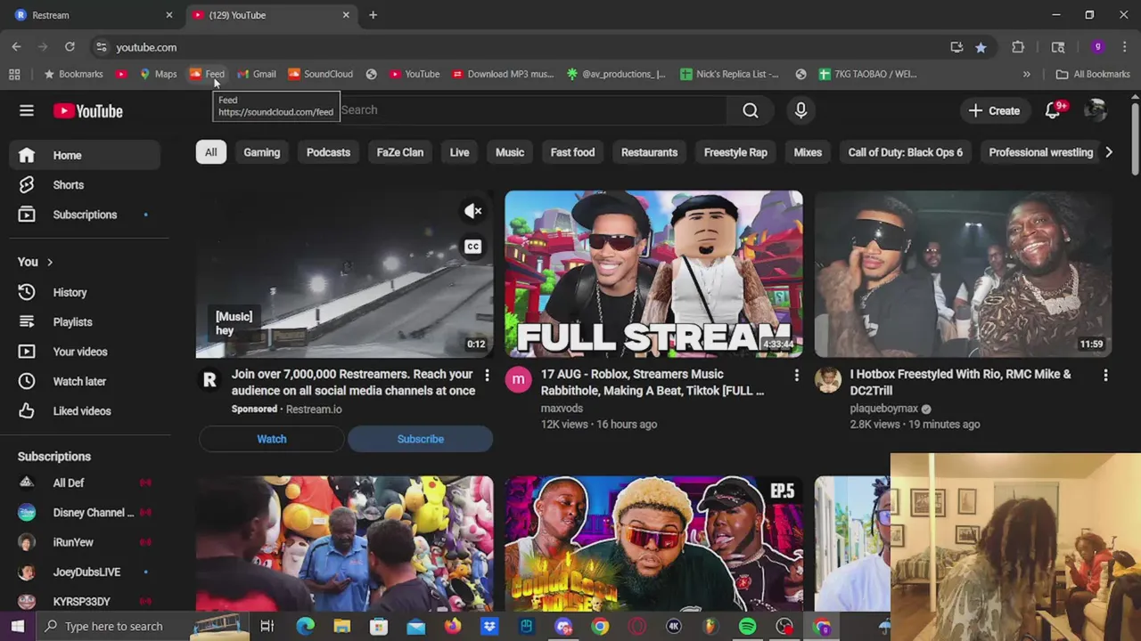Open options for the Restream ad
Image resolution: width=1141 pixels, height=641 pixels.
(487, 376)
